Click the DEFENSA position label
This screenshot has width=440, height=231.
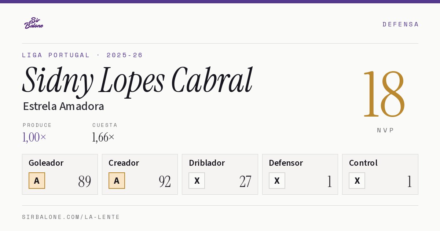pyautogui.click(x=400, y=24)
